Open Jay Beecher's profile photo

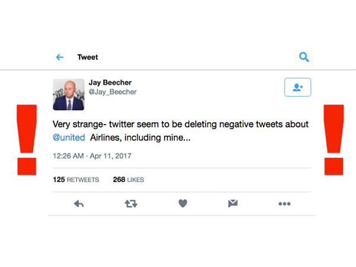[x=68, y=94]
